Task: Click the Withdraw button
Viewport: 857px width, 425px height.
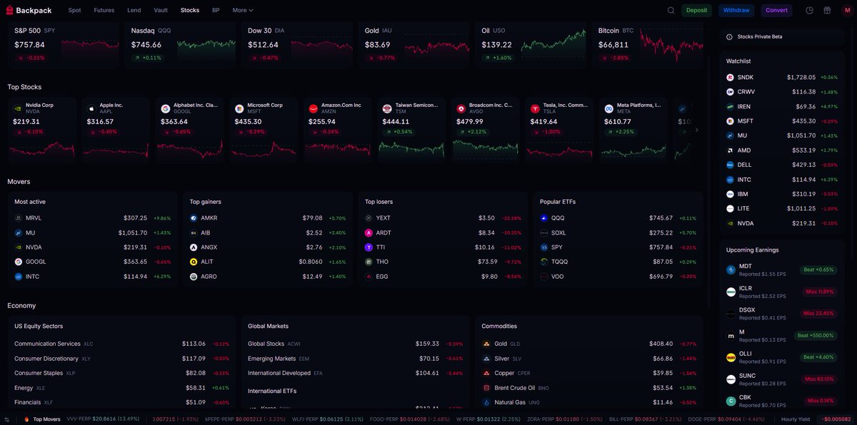Action: [736, 10]
